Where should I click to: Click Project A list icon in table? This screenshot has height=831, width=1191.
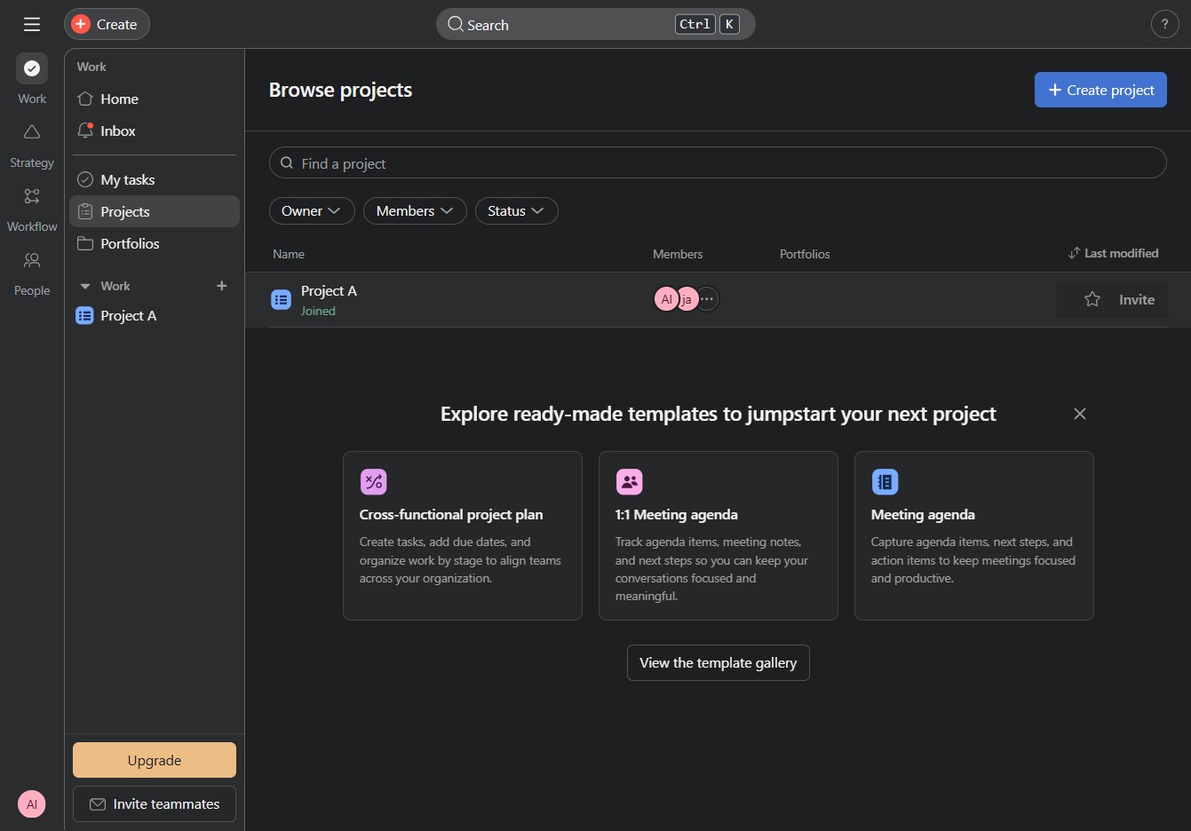tap(281, 300)
